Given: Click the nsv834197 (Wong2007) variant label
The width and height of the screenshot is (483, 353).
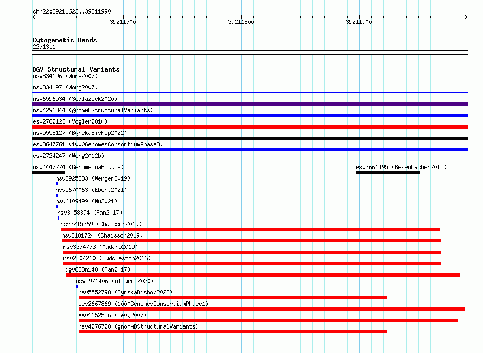Looking at the screenshot, I should coord(65,87).
